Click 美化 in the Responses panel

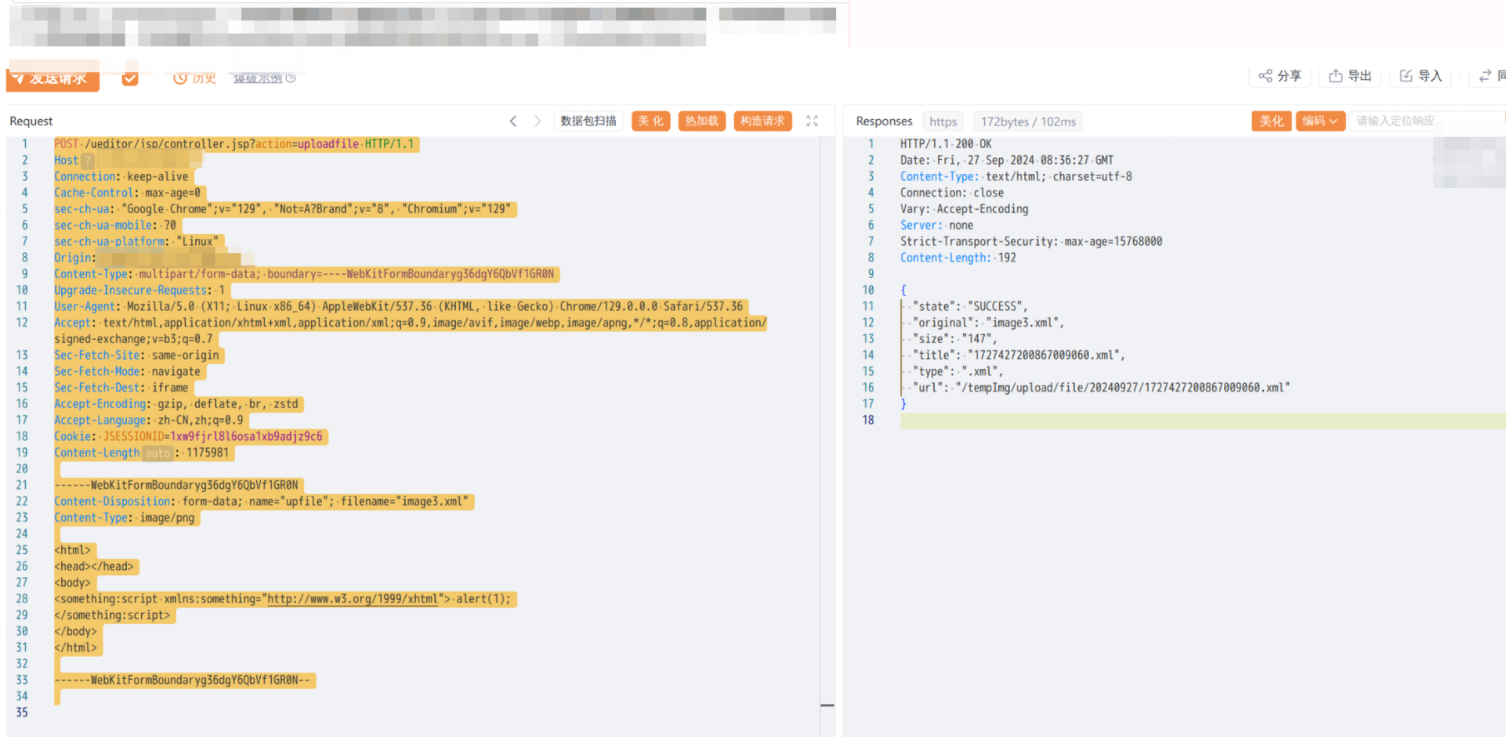click(1271, 121)
